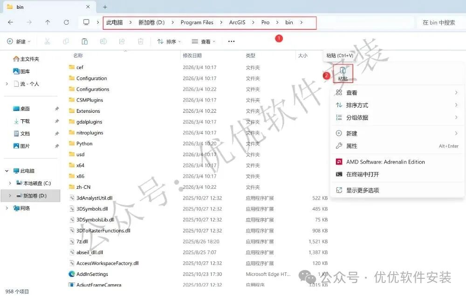The height and width of the screenshot is (296, 466).
Task: Open the 查看 view dropdown in toolbar
Action: click(204, 41)
